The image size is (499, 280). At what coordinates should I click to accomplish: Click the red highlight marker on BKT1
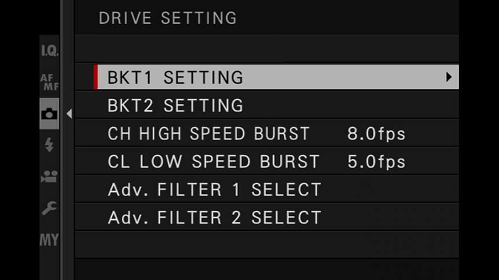coord(96,77)
